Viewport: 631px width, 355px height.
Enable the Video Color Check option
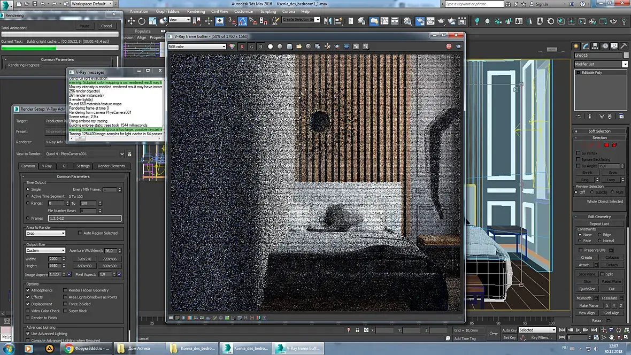coord(28,311)
